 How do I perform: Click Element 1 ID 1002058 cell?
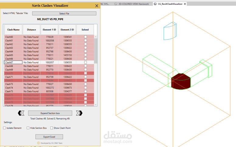pyautogui.click(x=50, y=41)
